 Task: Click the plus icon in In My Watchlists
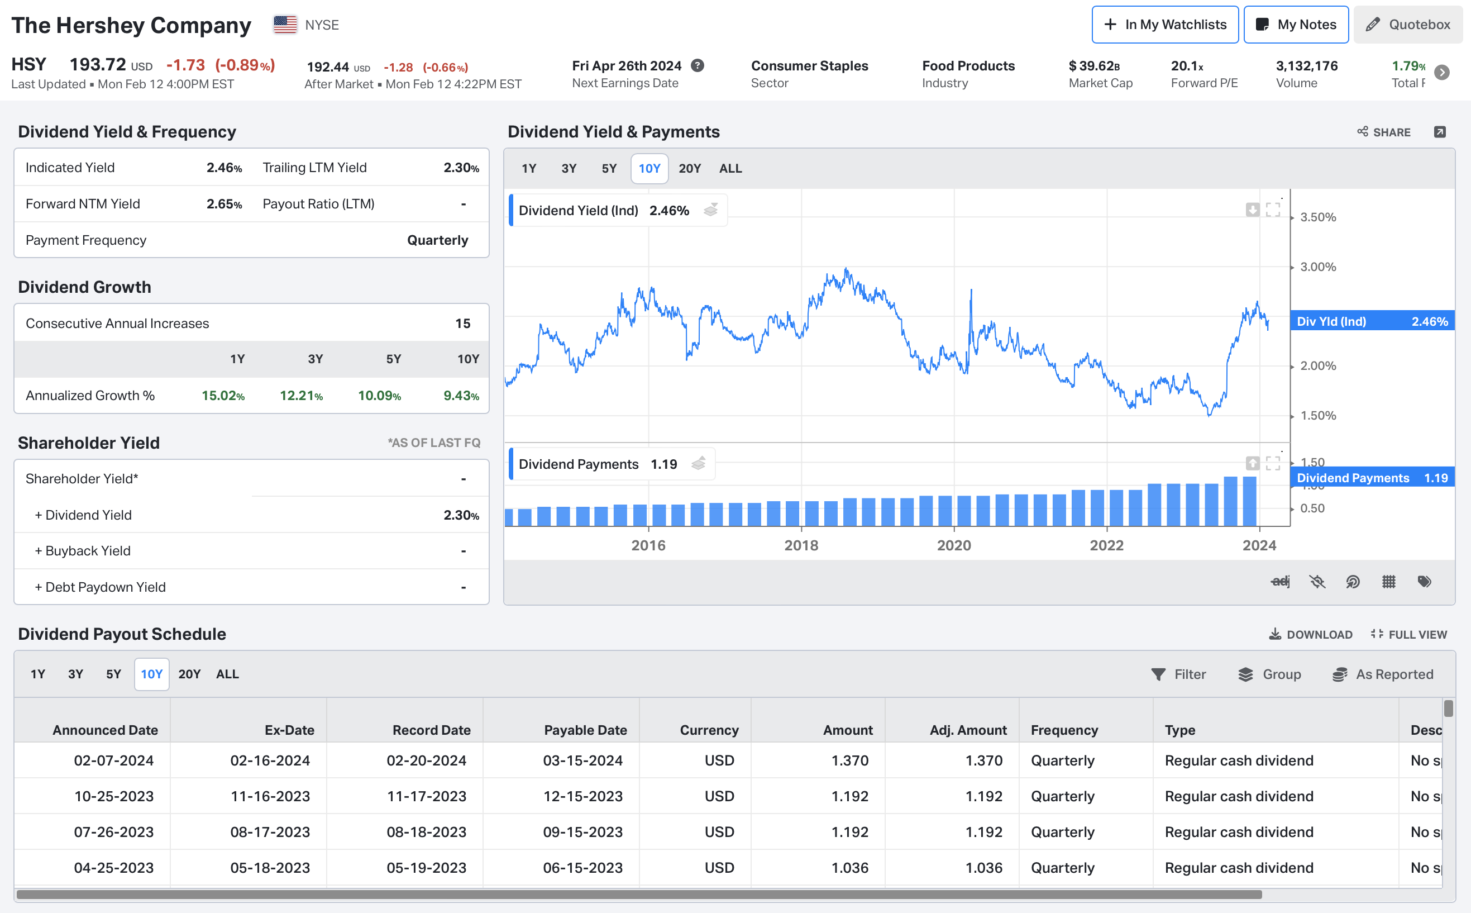click(1110, 25)
